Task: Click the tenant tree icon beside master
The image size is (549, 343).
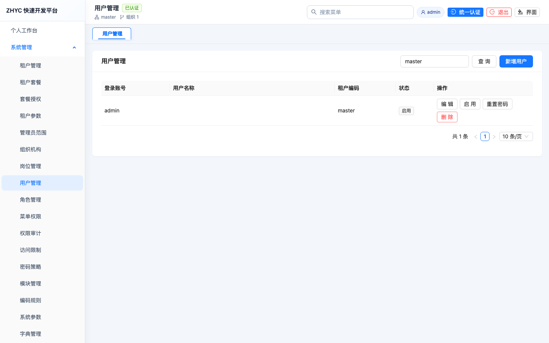Action: coord(97,17)
